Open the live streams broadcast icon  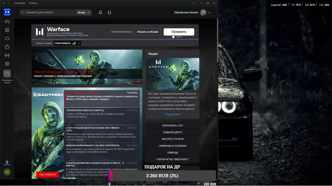click(7, 55)
